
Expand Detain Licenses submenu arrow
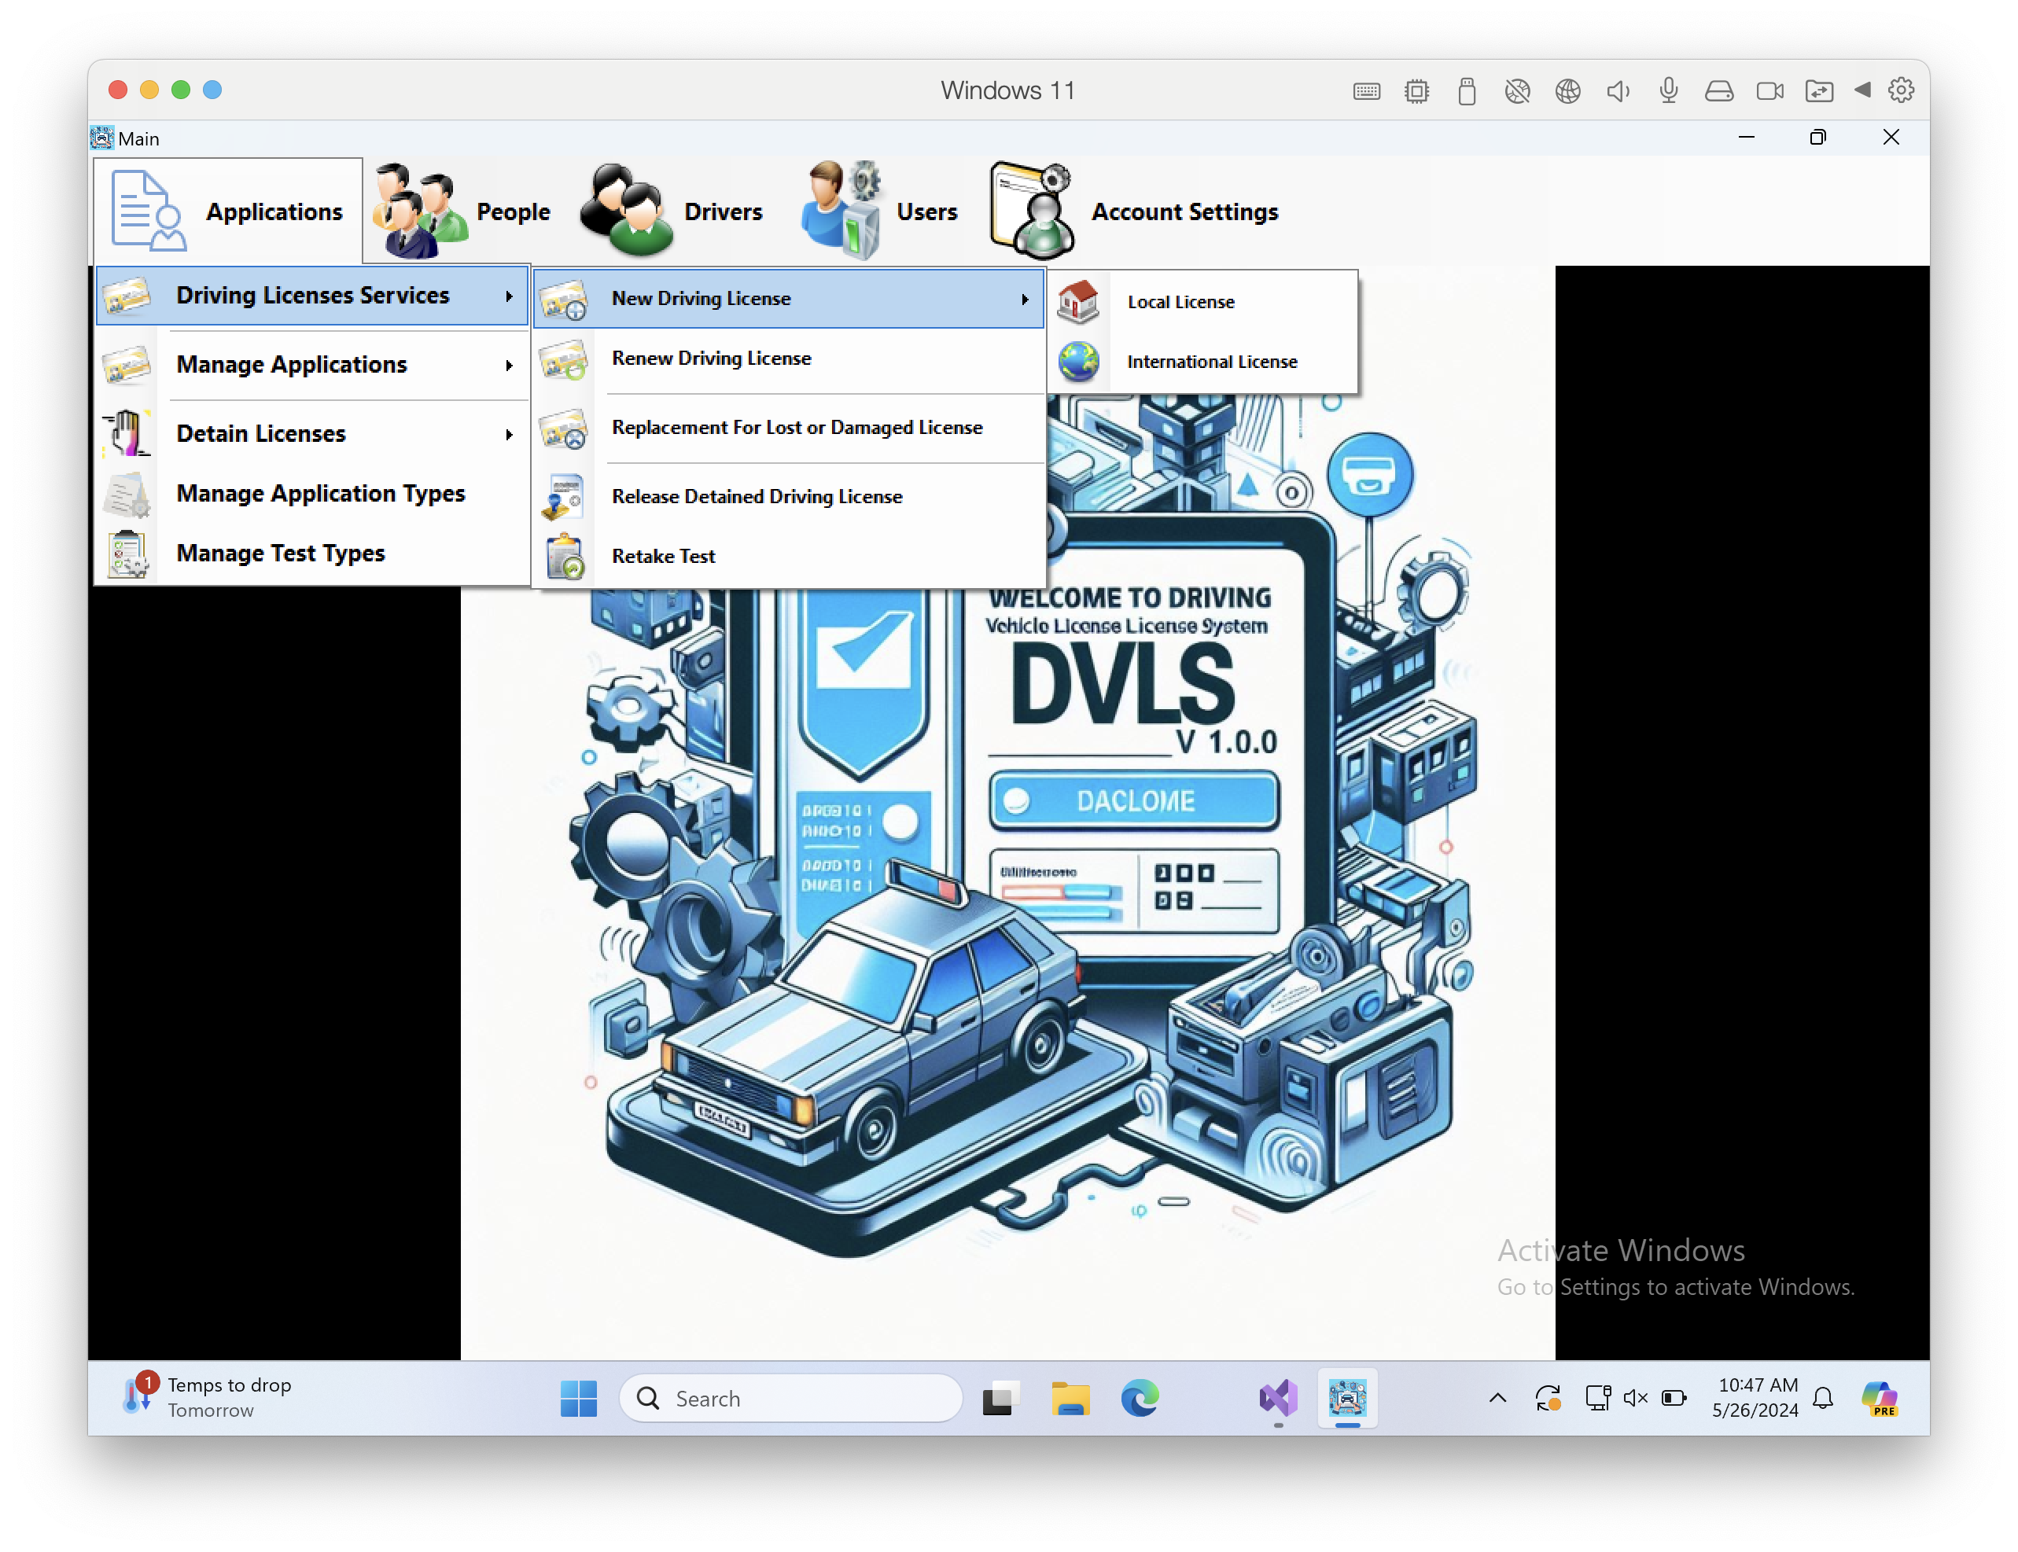coord(508,435)
